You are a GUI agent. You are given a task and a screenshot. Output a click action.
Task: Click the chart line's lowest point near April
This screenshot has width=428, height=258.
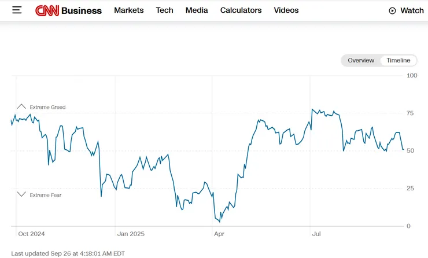tap(219, 221)
